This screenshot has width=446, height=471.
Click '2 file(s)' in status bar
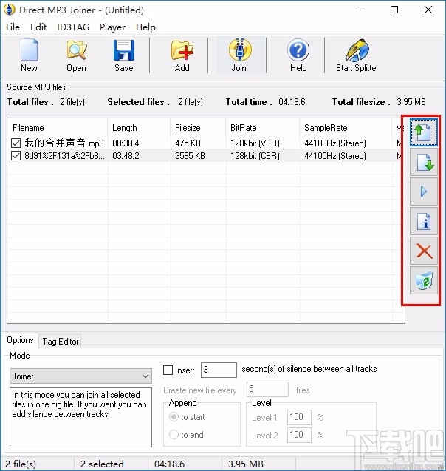click(21, 464)
